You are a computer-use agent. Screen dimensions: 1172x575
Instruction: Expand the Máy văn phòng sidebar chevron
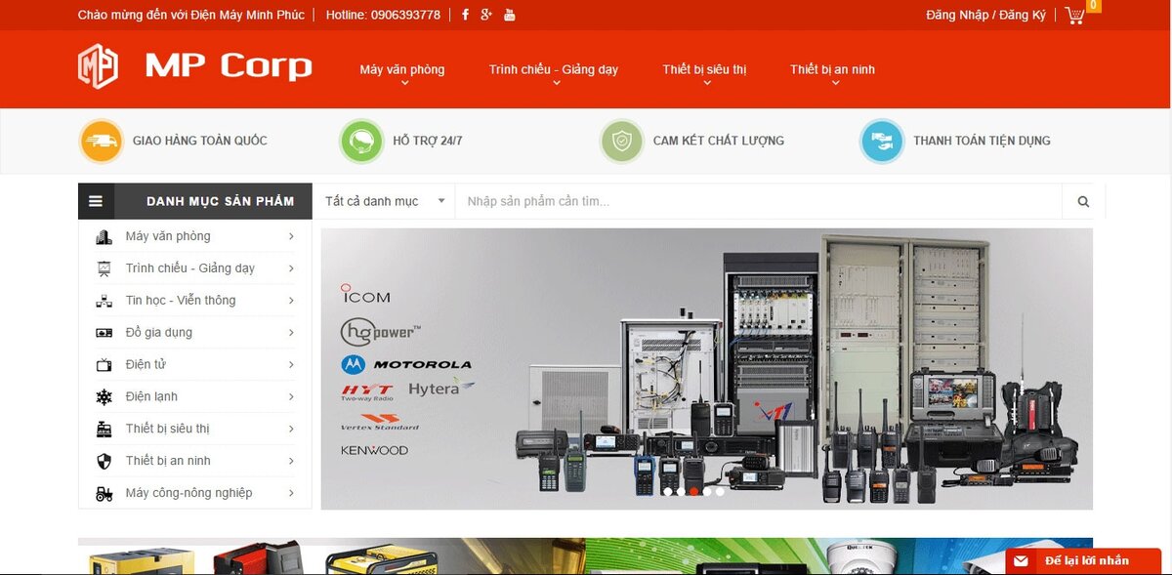pyautogui.click(x=291, y=236)
